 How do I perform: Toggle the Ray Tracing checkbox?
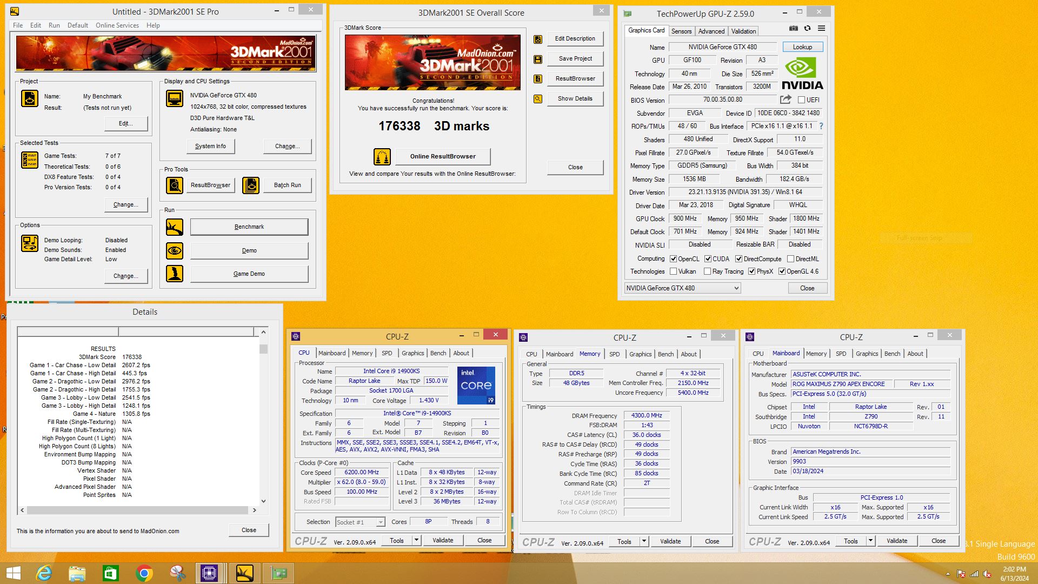point(707,271)
